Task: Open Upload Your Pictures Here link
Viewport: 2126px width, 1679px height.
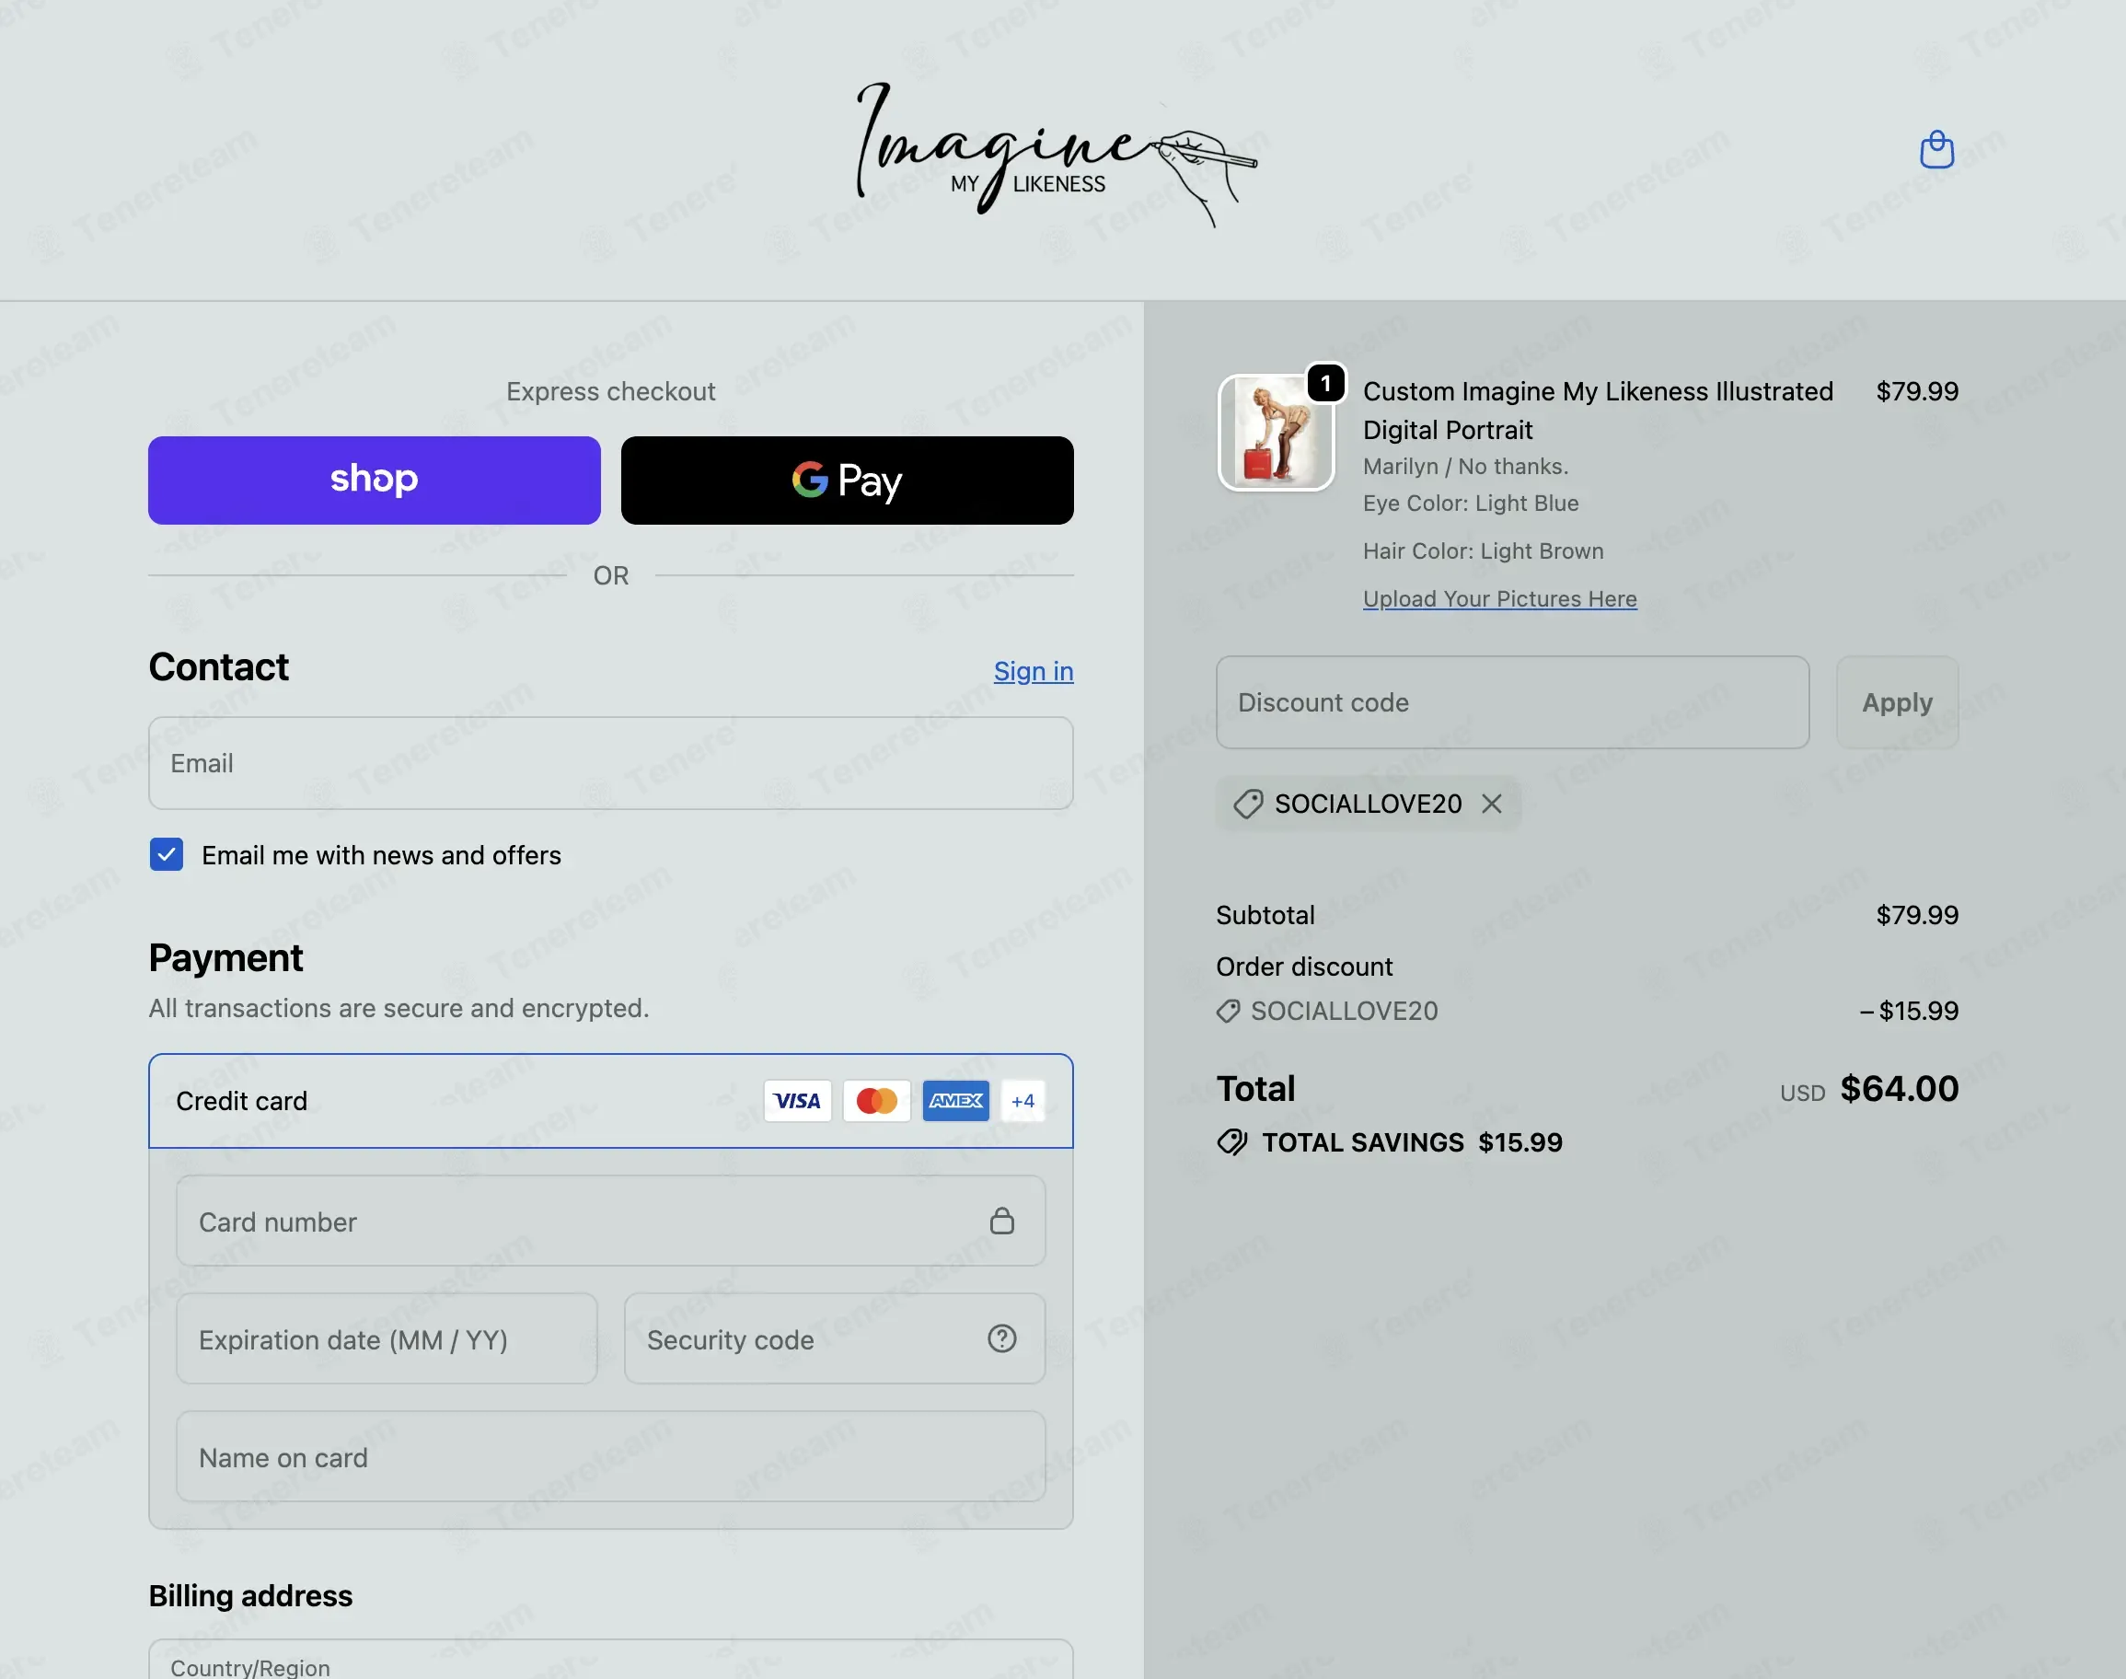Action: (1500, 598)
